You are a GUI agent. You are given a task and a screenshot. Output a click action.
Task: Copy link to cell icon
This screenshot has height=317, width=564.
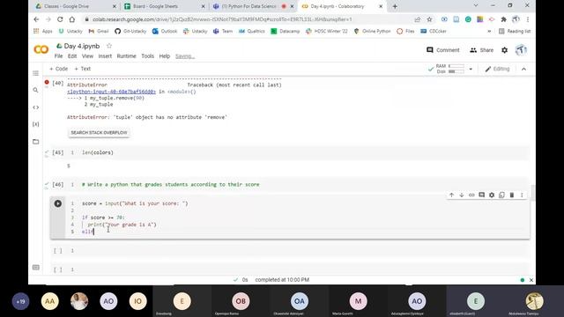(x=471, y=195)
